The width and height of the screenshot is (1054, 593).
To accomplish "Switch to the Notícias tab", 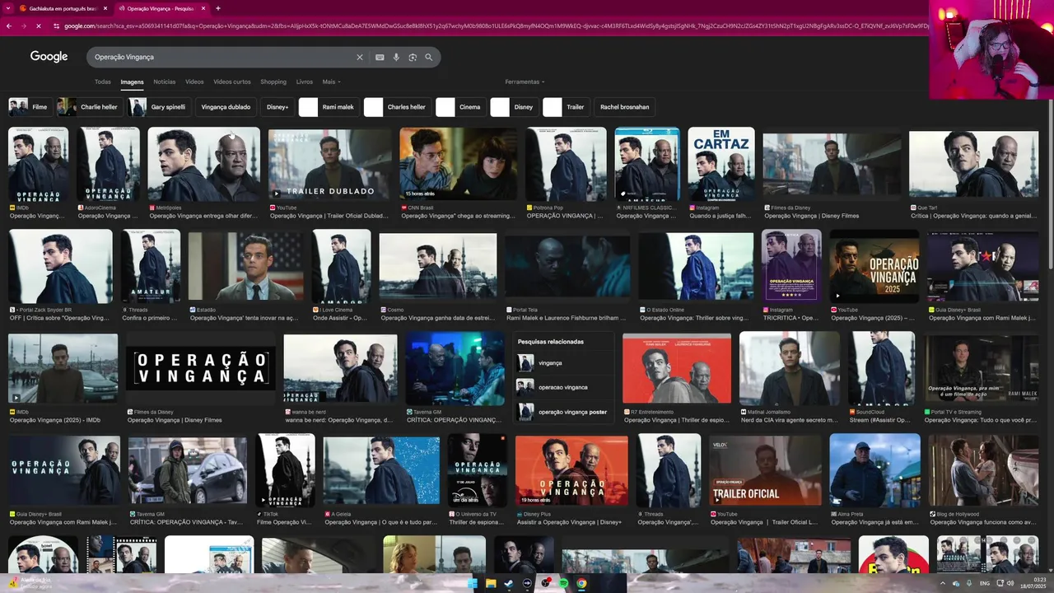I will pyautogui.click(x=164, y=82).
